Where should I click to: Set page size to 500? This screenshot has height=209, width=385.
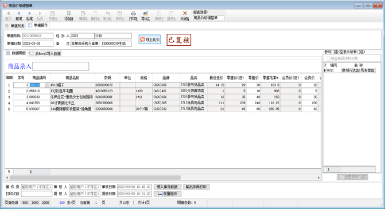click(x=25, y=203)
